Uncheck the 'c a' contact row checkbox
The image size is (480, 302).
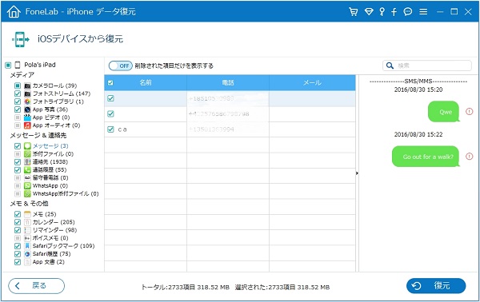click(x=110, y=129)
